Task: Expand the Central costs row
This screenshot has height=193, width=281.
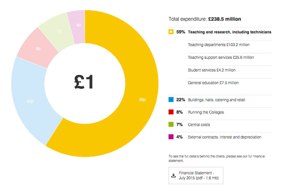Action: coord(199,125)
